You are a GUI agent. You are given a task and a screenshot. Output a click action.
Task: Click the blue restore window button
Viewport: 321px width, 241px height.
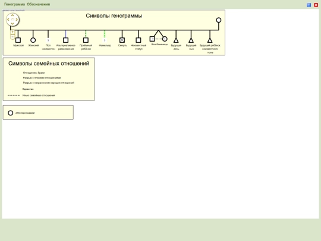pyautogui.click(x=309, y=5)
